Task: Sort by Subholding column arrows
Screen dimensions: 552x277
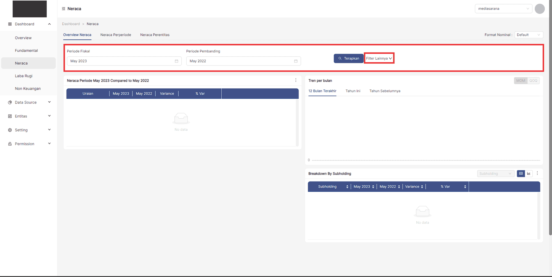Action: coord(347,187)
